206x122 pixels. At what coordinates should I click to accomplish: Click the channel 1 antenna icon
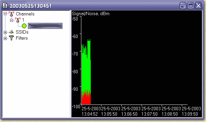18,20
